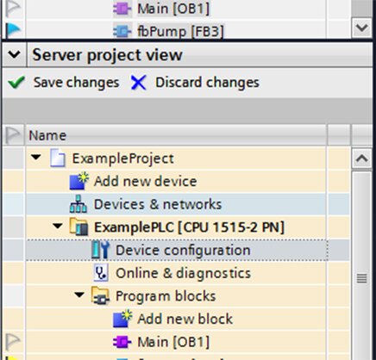This screenshot has height=360, width=376.
Task: Collapse the ExamplePLC [CPU 1515-2 PN] node
Action: click(x=58, y=227)
